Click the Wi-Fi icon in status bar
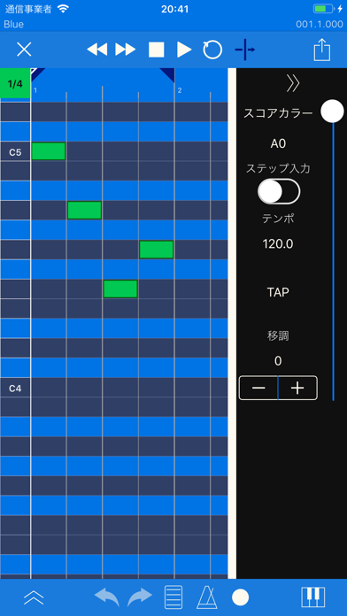Viewport: 347px width, 616px height. click(x=63, y=9)
